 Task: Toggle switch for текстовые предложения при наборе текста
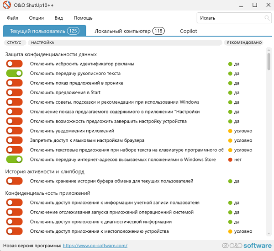[14, 150]
